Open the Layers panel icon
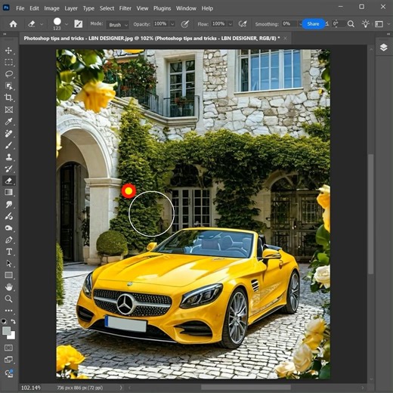Viewport: 393px width, 393px height. tap(383, 47)
